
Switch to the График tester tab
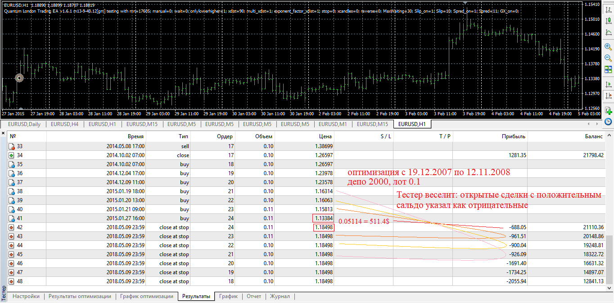coord(228,296)
